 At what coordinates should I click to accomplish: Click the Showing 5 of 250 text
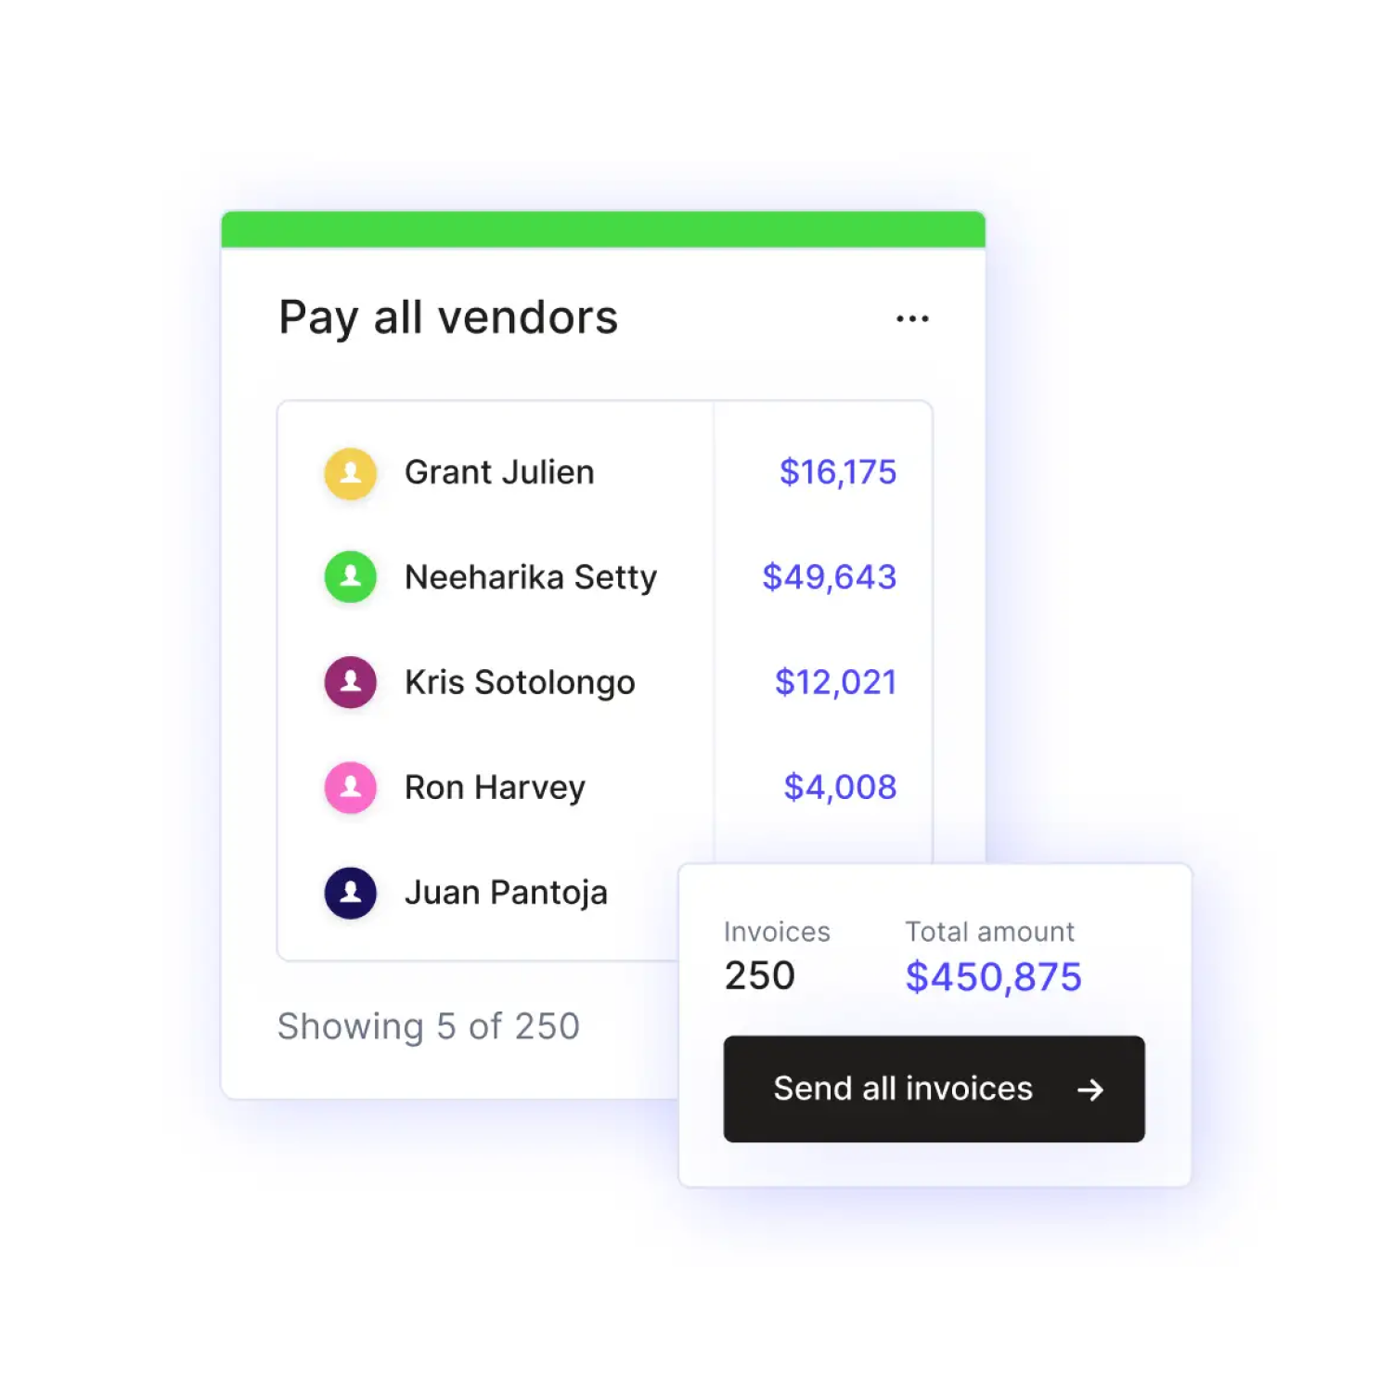tap(429, 1027)
